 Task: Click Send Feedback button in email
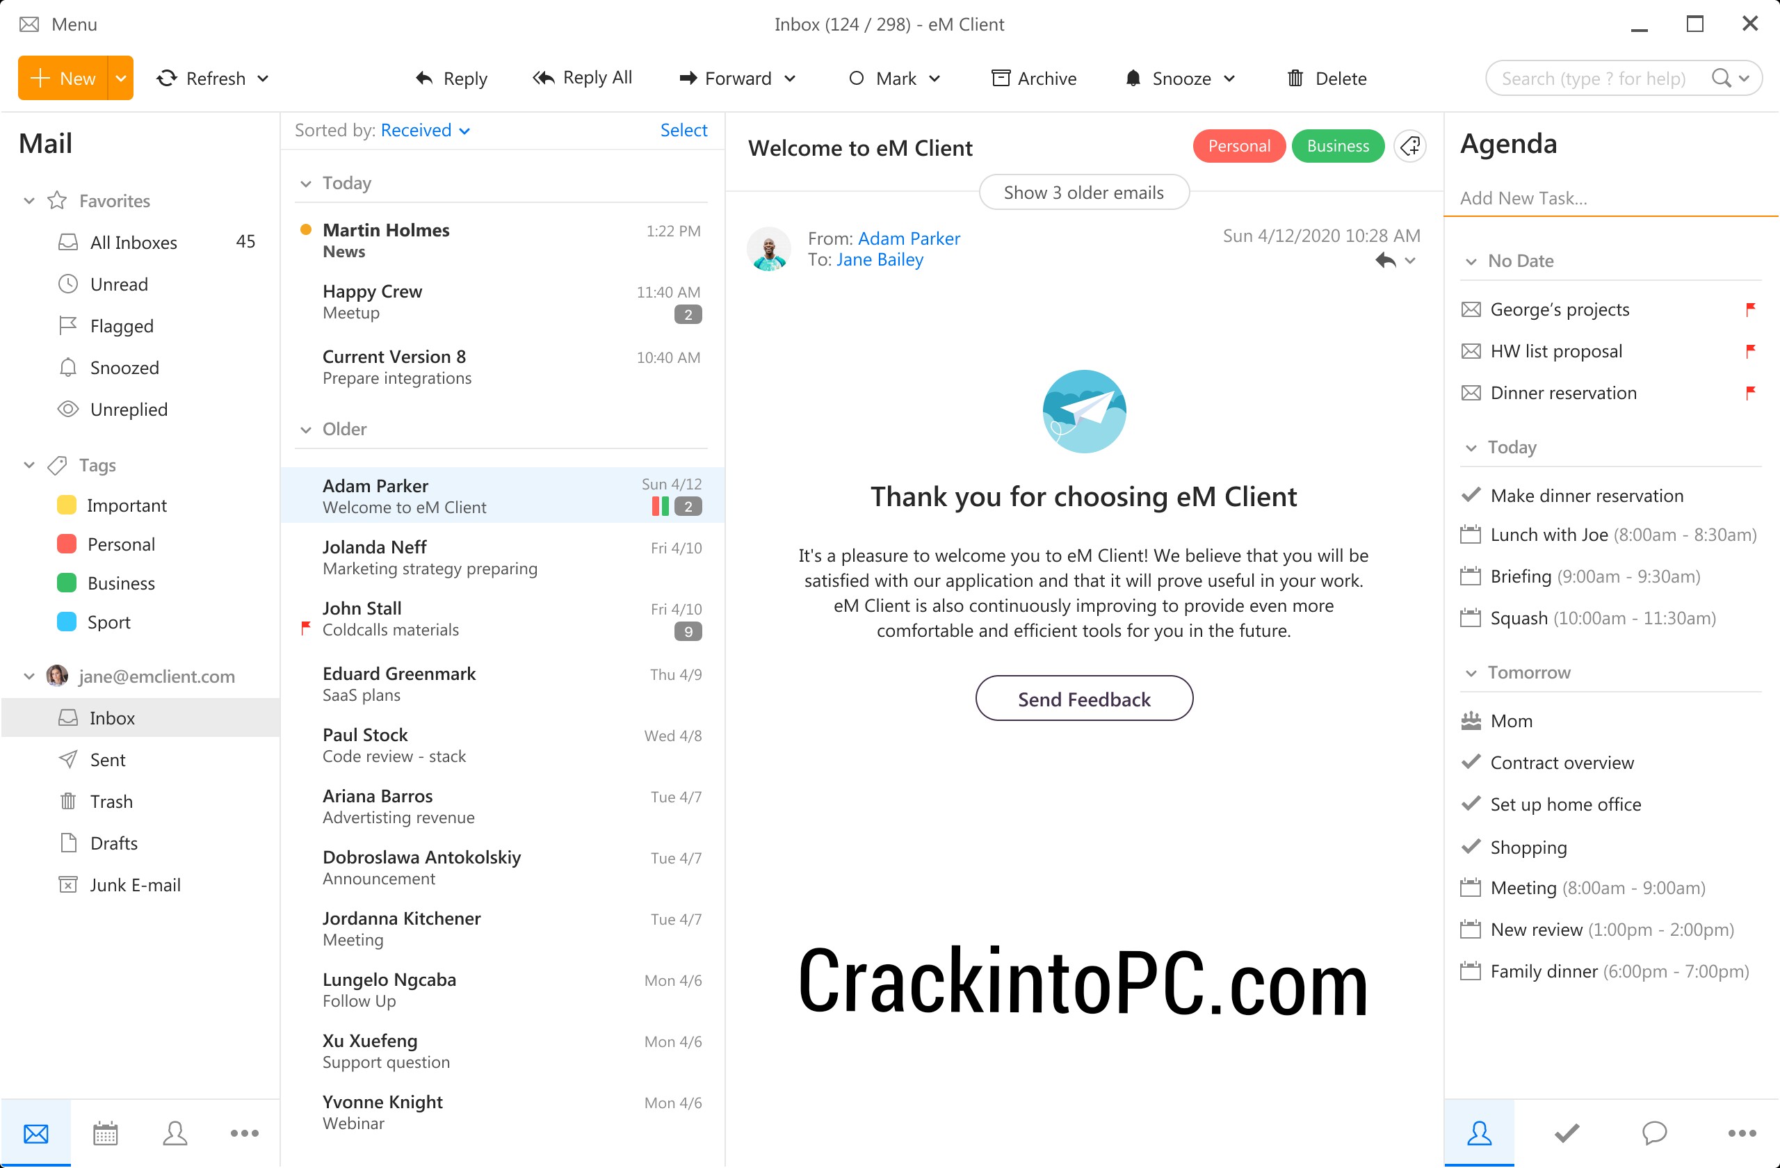(1084, 697)
